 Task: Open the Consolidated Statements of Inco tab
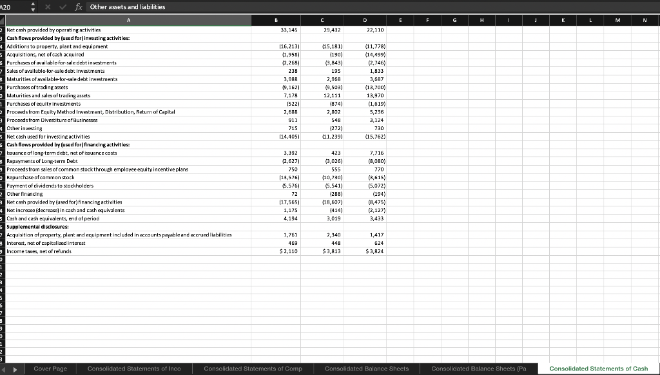(x=135, y=368)
